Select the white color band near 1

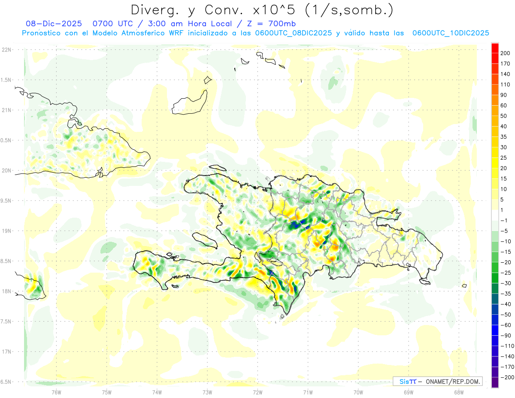click(x=495, y=215)
